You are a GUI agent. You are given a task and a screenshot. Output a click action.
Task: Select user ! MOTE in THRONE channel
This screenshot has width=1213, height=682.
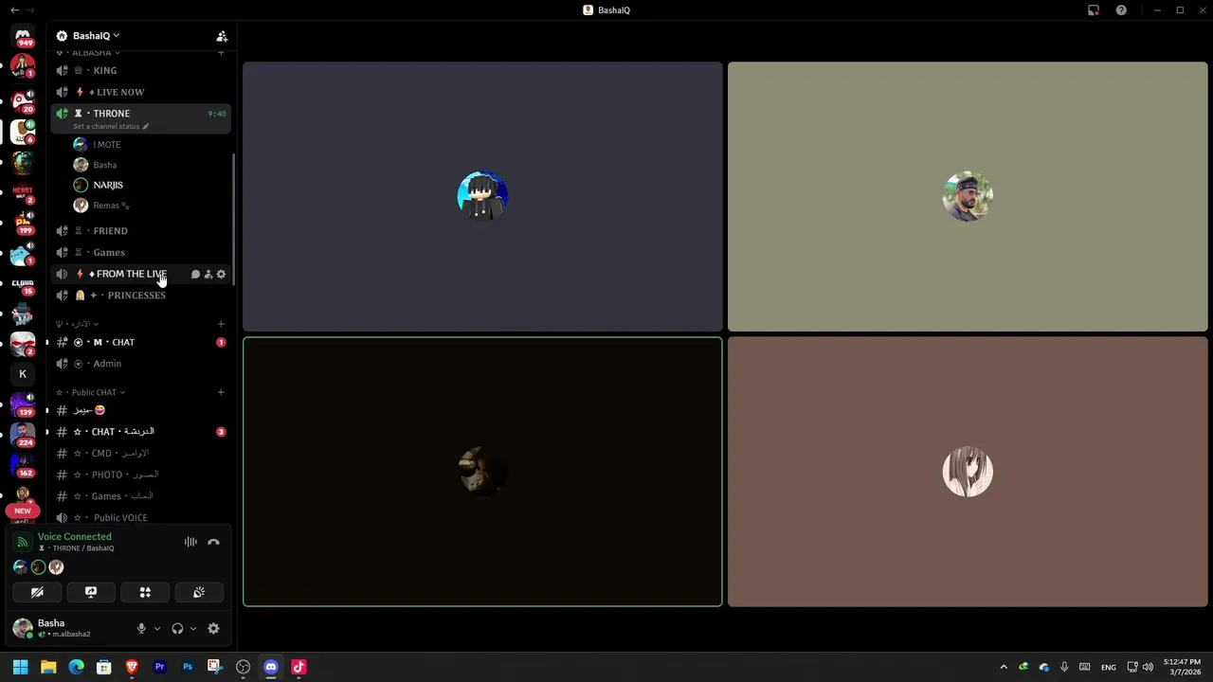pos(150,145)
